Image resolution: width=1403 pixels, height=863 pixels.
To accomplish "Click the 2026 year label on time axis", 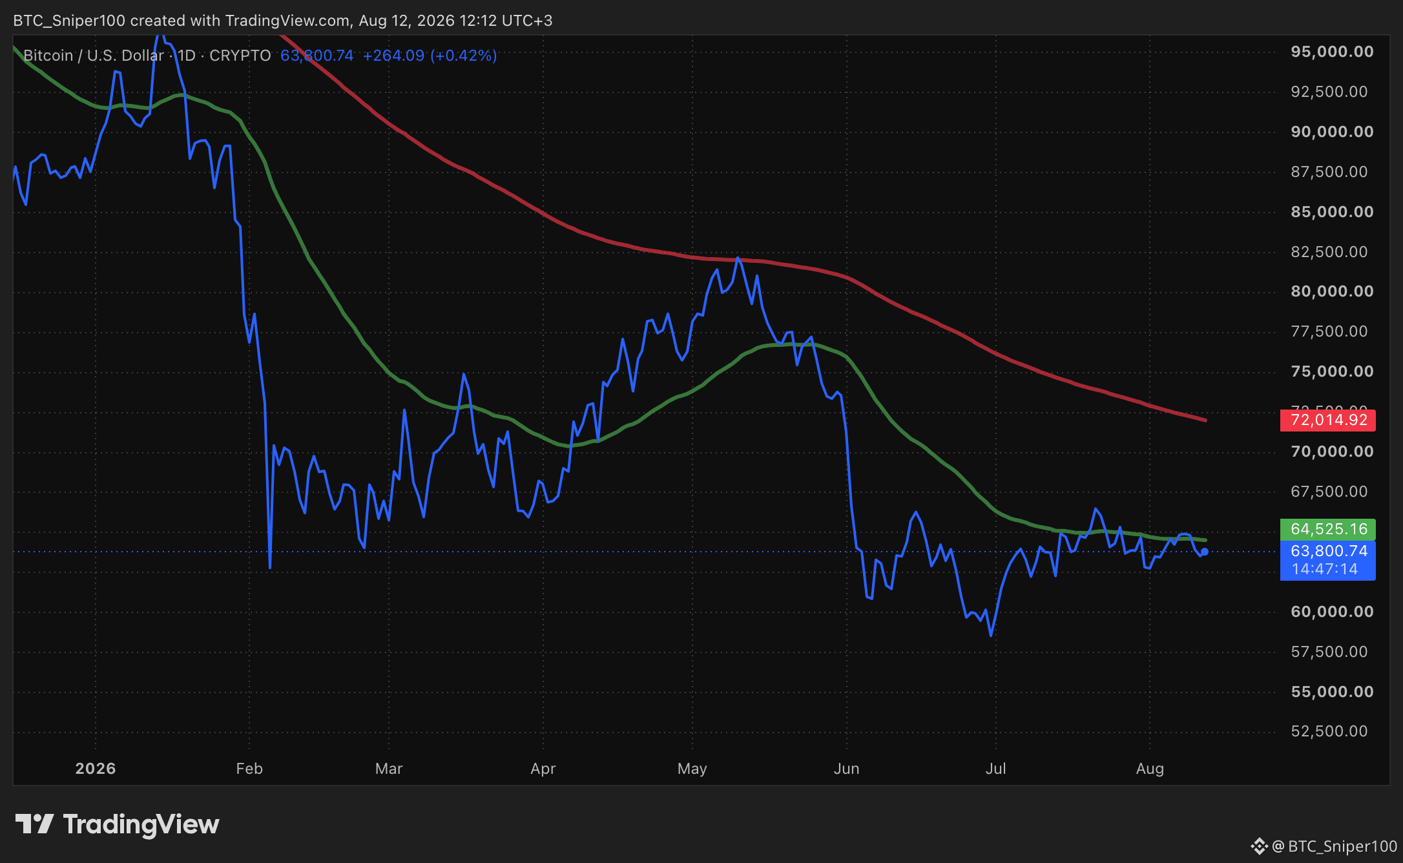I will point(96,769).
